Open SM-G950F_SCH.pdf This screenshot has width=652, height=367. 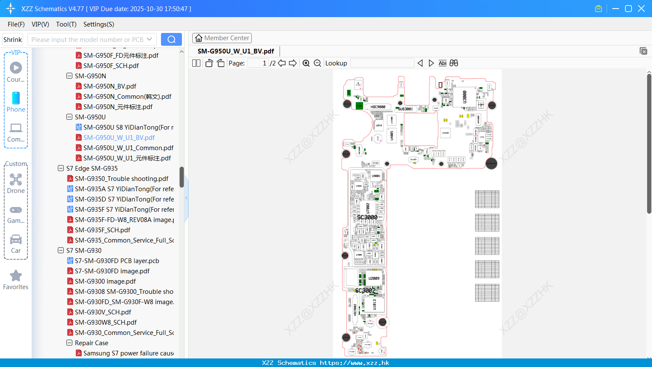tap(111, 65)
